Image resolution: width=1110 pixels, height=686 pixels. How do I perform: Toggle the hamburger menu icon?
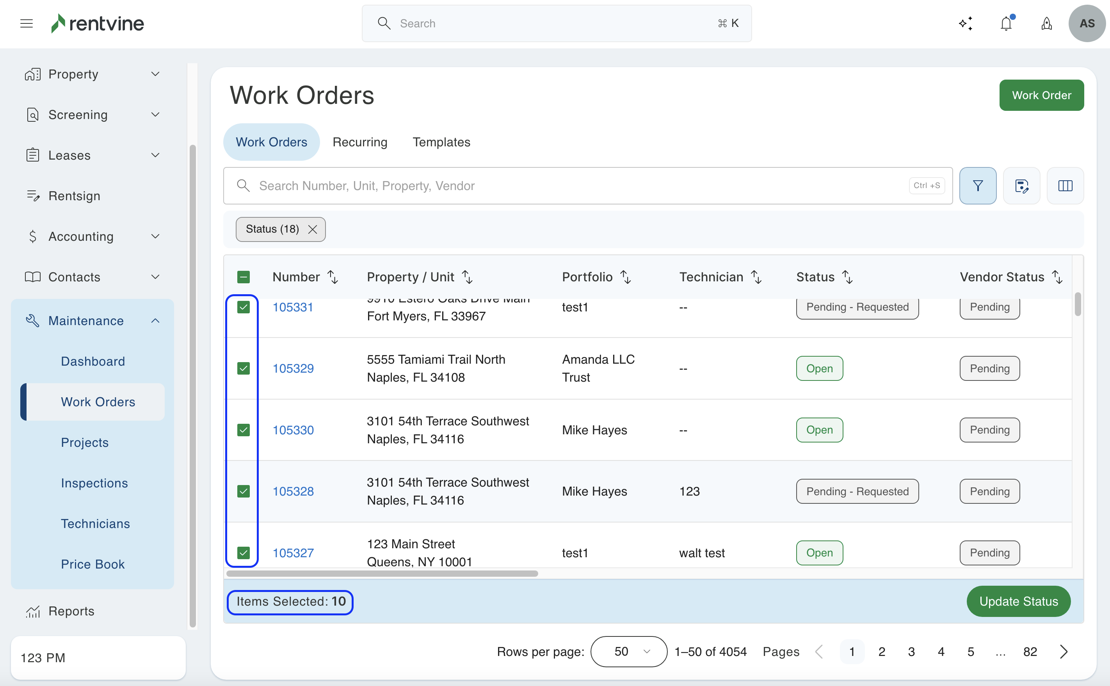coord(27,23)
